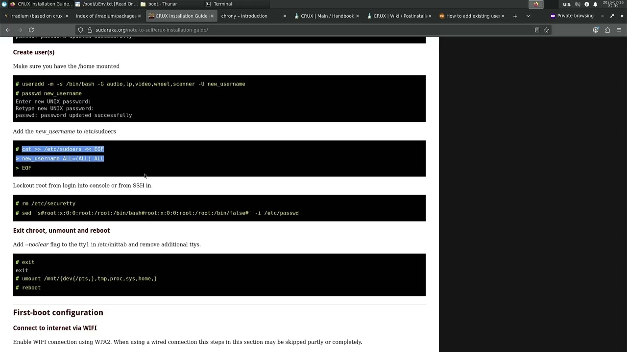The image size is (627, 352).
Task: Bookmark this page with star icon
Action: 546,30
